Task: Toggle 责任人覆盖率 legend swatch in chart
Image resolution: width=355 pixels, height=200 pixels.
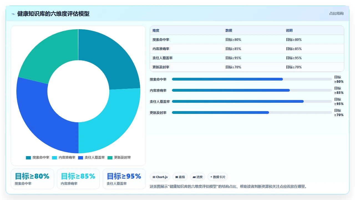Action: point(80,157)
